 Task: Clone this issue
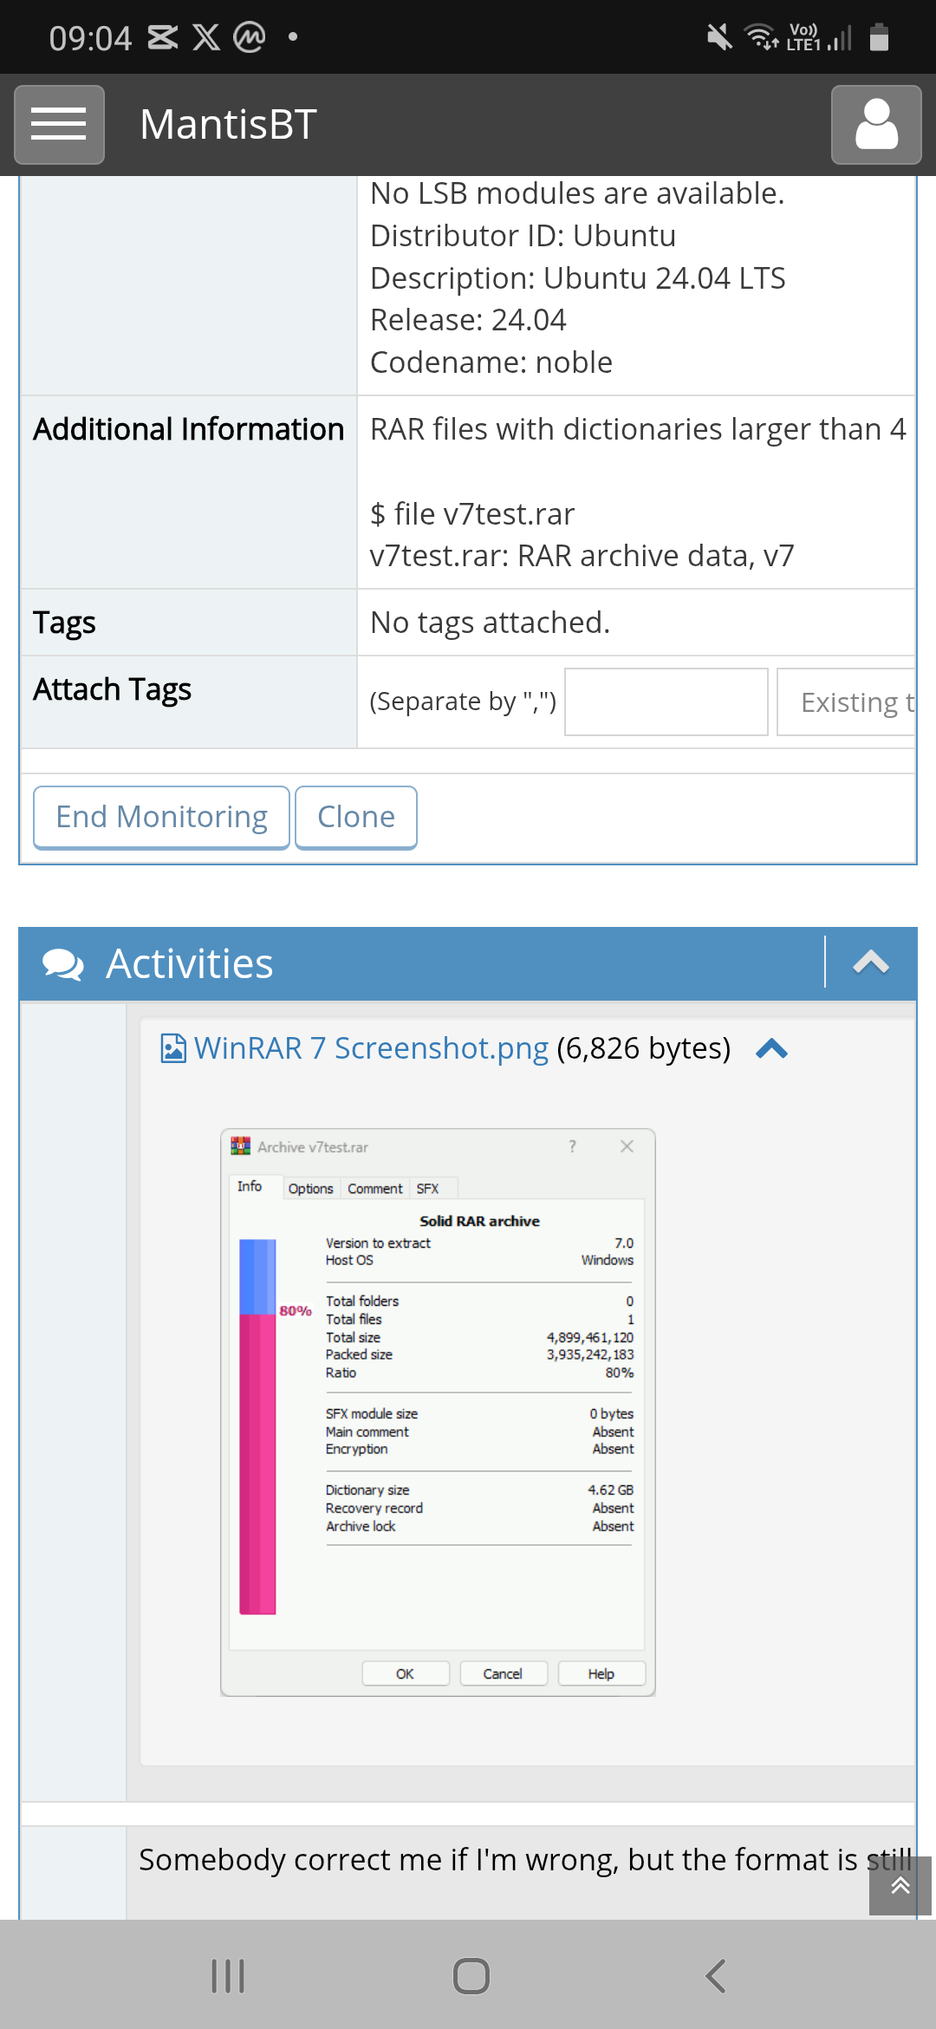click(x=356, y=818)
